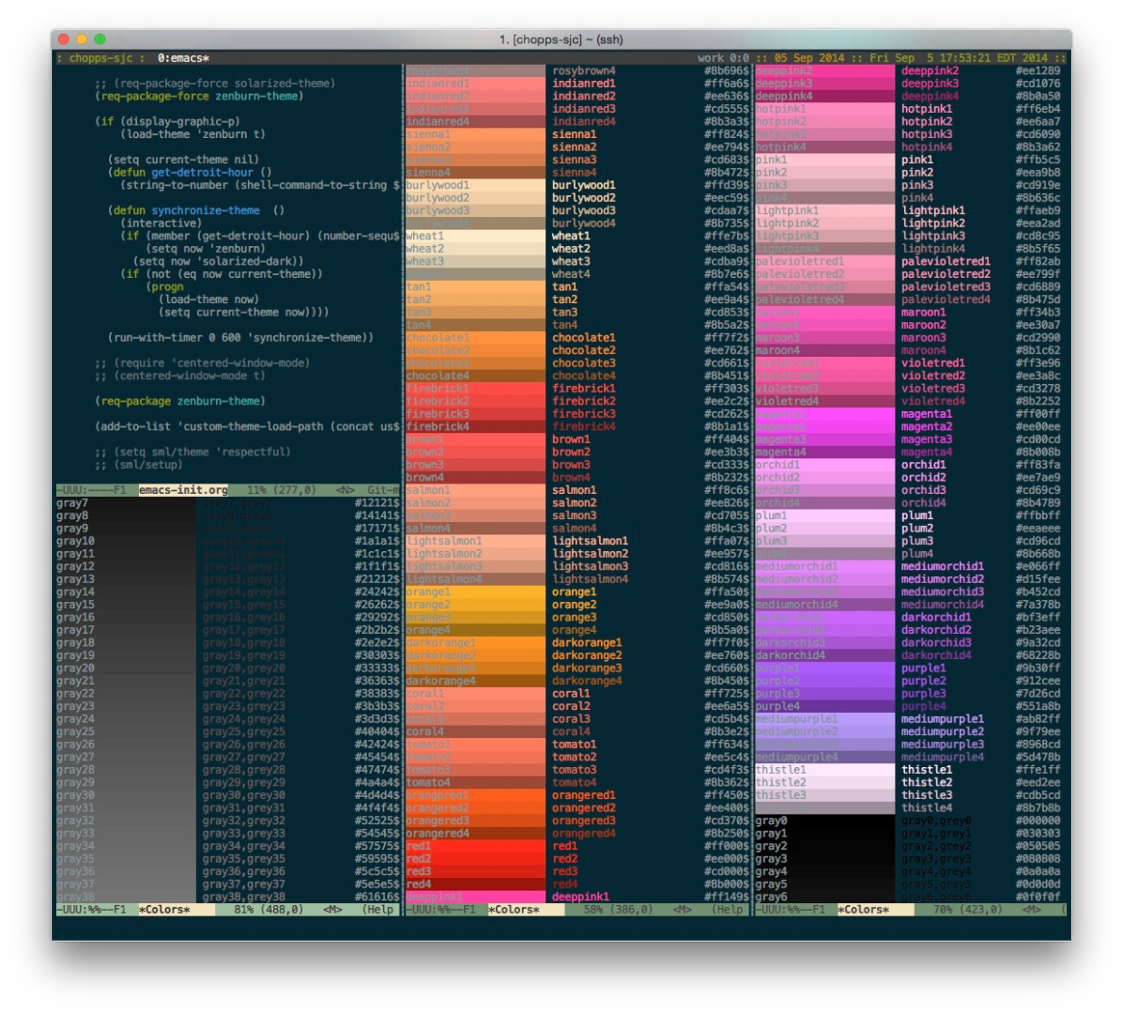Click the firebrick1 color swatch
The height and width of the screenshot is (1014, 1123).
click(475, 388)
